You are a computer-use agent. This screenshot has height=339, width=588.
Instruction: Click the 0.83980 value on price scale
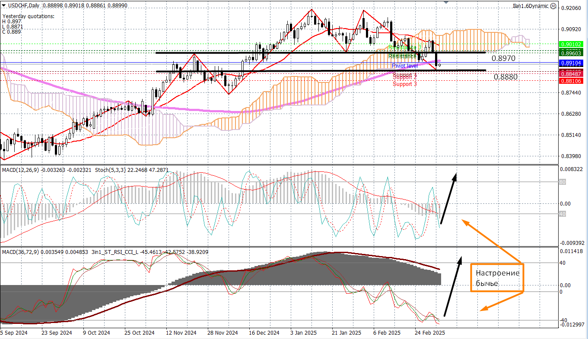[571, 156]
